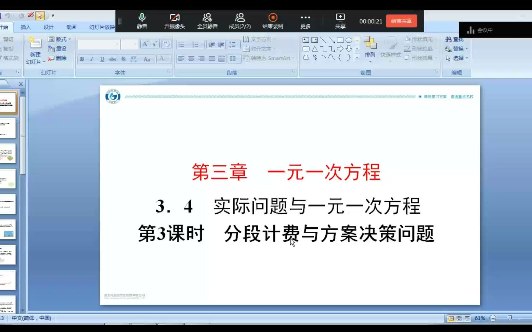Select the right arrow shape
The image size is (532, 332).
point(340,49)
